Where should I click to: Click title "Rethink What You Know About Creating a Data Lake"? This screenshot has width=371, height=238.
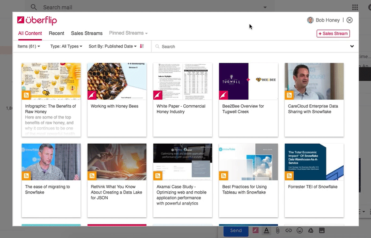pos(117,192)
